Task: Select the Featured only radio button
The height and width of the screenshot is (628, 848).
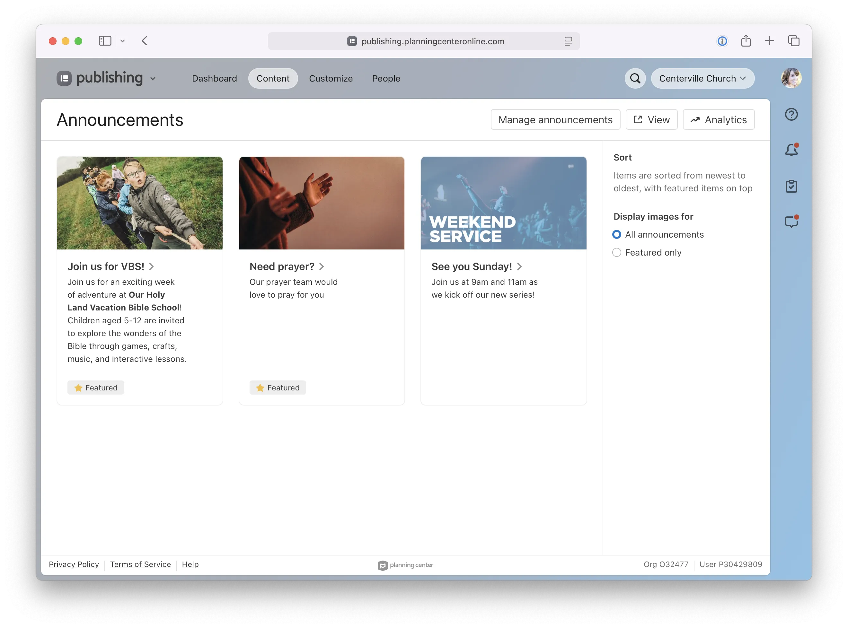Action: click(616, 252)
